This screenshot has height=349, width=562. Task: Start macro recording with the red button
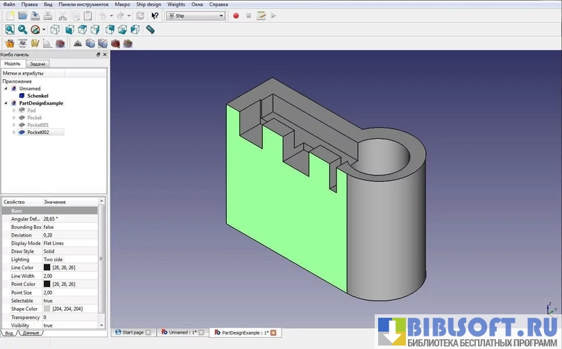[x=236, y=15]
